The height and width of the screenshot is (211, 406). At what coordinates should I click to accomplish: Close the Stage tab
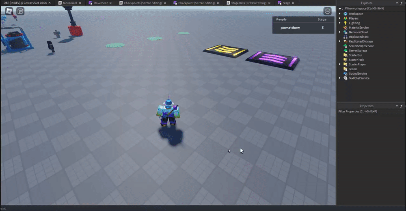pyautogui.click(x=293, y=3)
